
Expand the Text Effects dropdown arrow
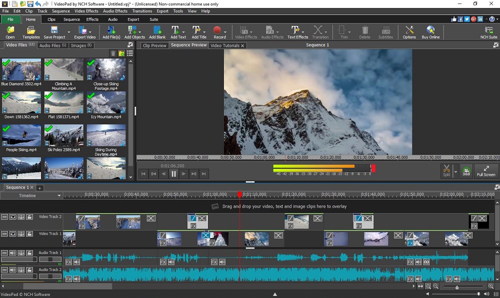click(303, 32)
